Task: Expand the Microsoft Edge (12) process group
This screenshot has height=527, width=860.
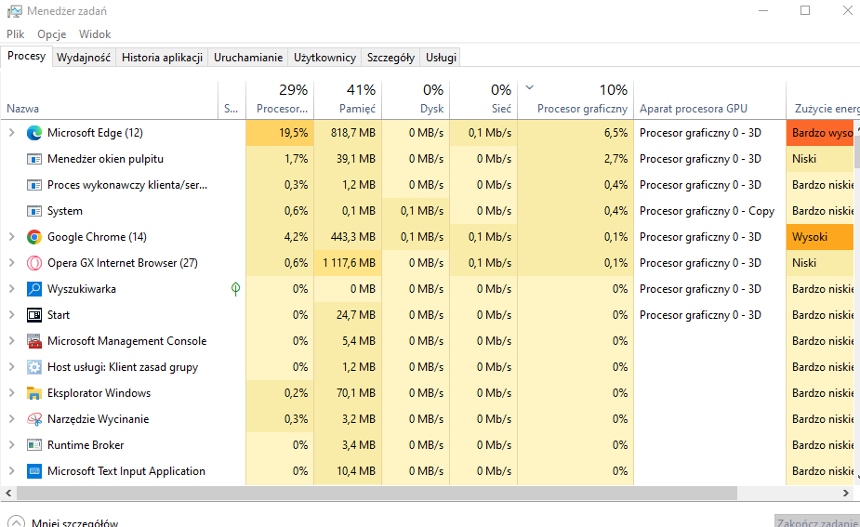Action: pyautogui.click(x=11, y=133)
